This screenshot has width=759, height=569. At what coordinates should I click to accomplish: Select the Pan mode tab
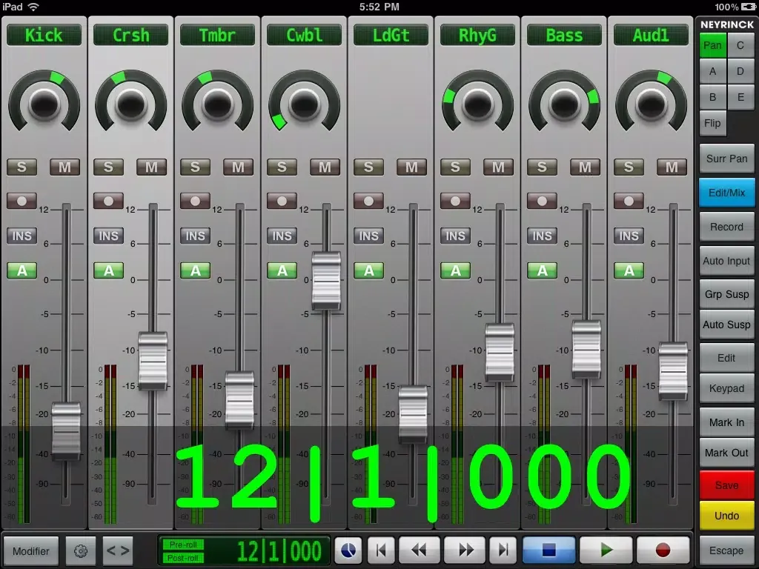tap(712, 45)
